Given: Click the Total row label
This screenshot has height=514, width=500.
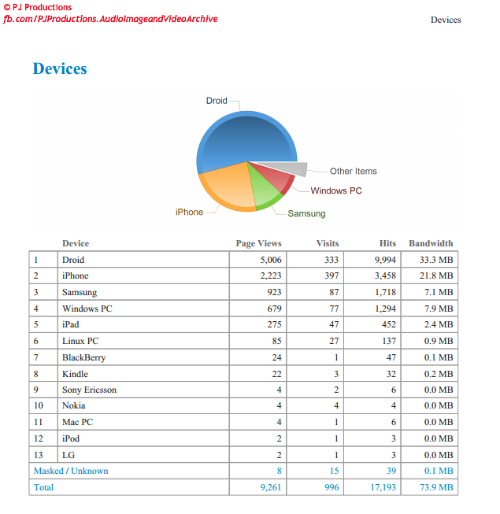Looking at the screenshot, I should pyautogui.click(x=43, y=487).
